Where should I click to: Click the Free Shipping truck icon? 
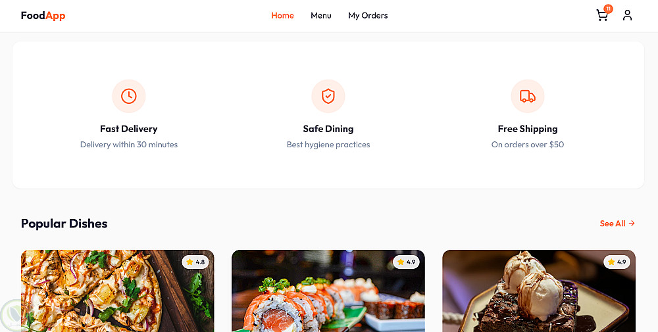click(528, 96)
